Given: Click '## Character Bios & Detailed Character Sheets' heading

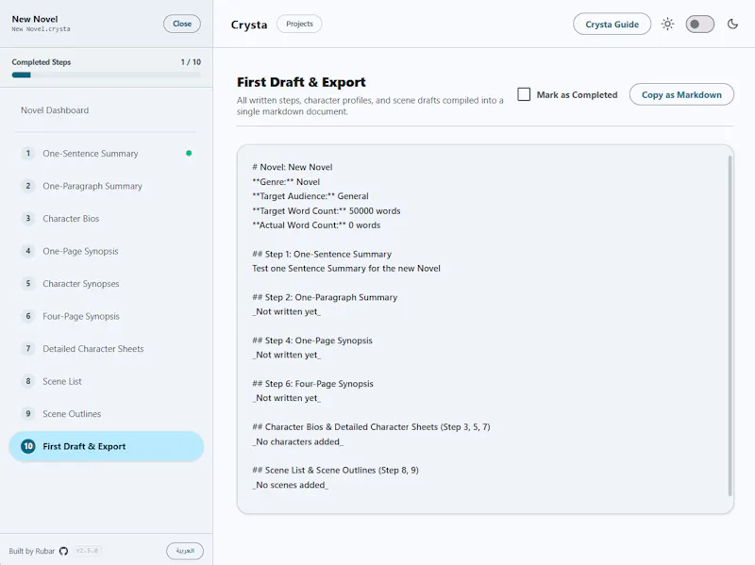Looking at the screenshot, I should pos(371,427).
